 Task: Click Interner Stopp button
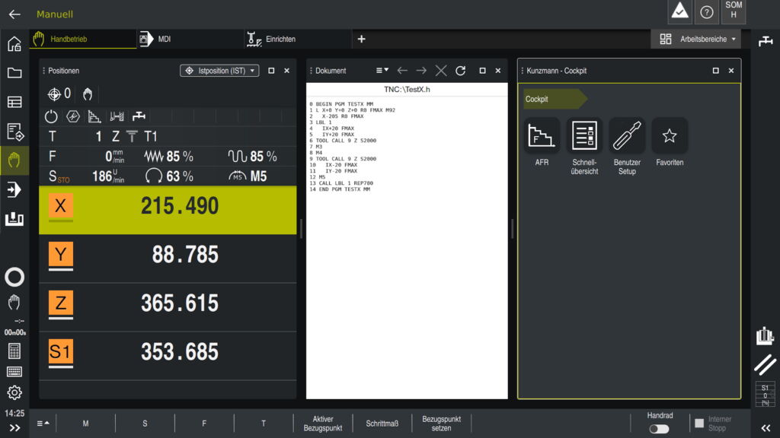pyautogui.click(x=713, y=424)
